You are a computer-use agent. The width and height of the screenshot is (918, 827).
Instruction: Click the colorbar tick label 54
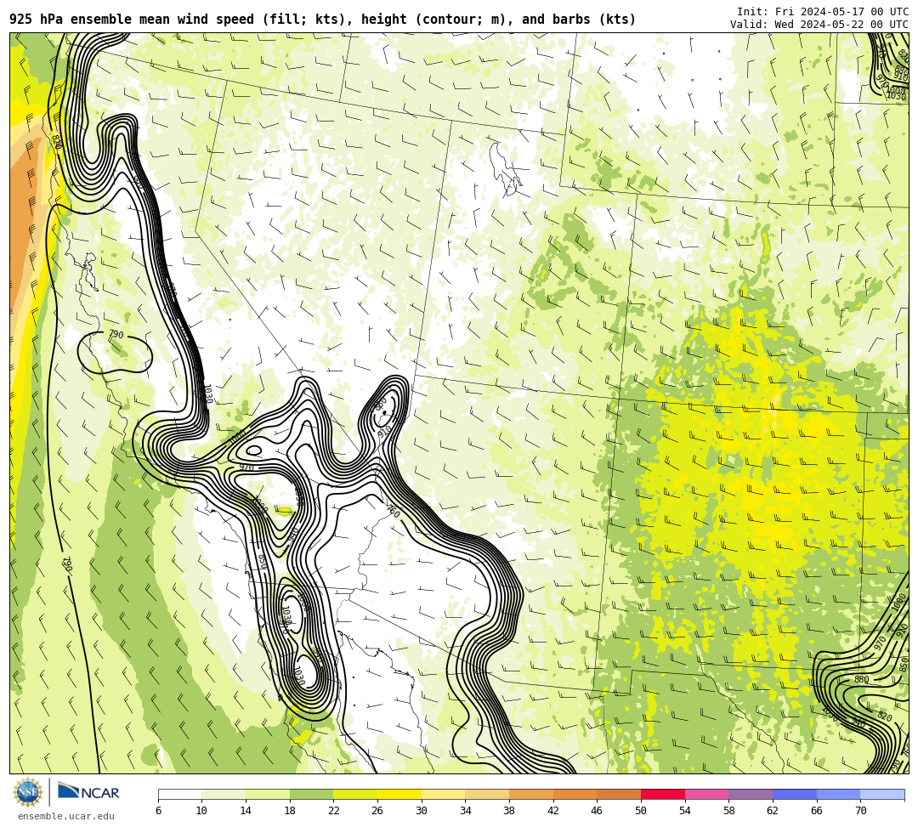[x=685, y=811]
